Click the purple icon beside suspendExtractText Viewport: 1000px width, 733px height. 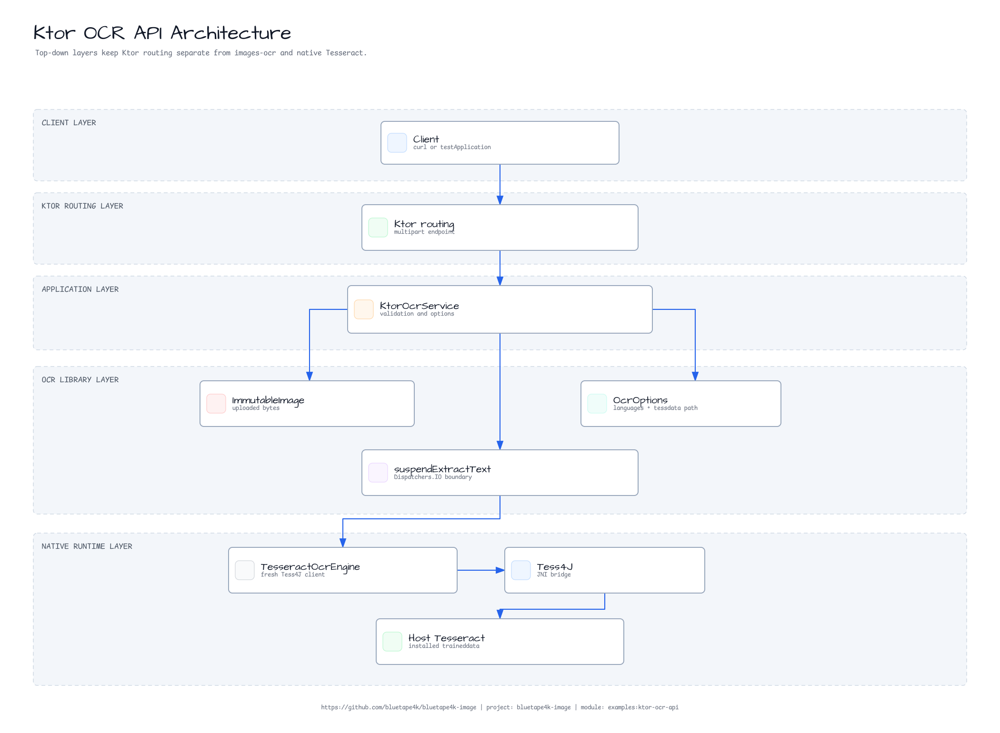(378, 473)
